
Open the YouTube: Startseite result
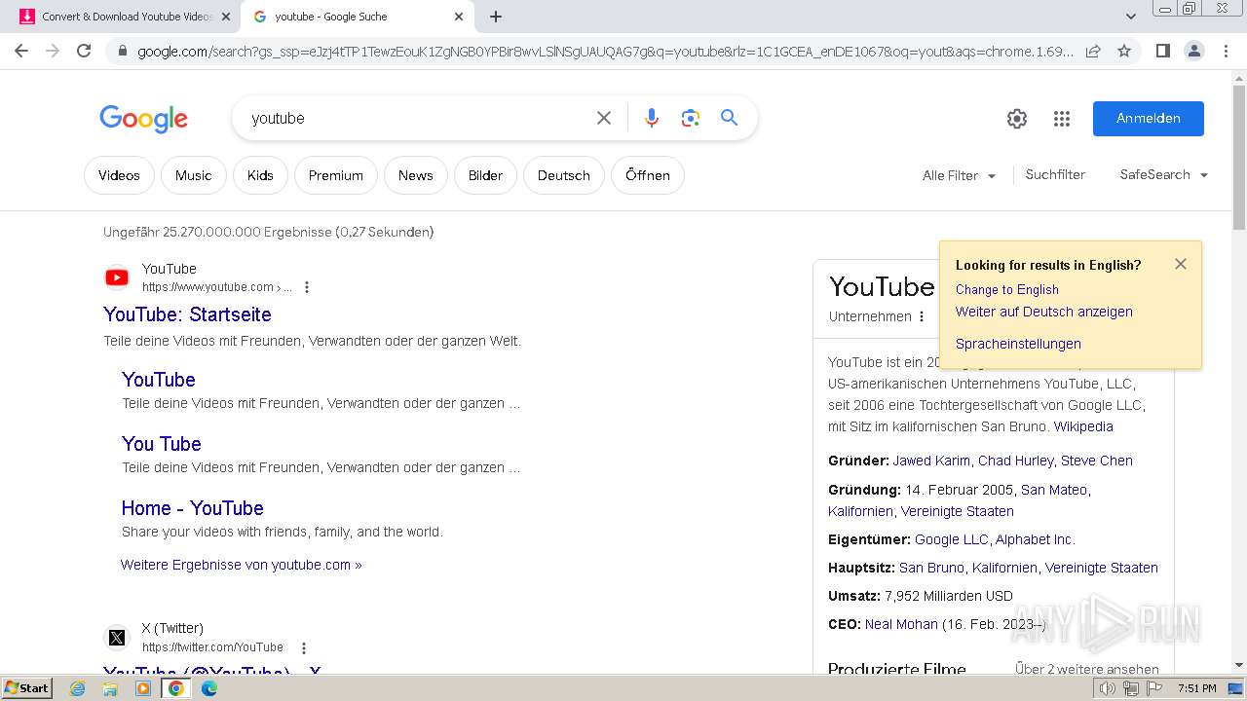(187, 314)
